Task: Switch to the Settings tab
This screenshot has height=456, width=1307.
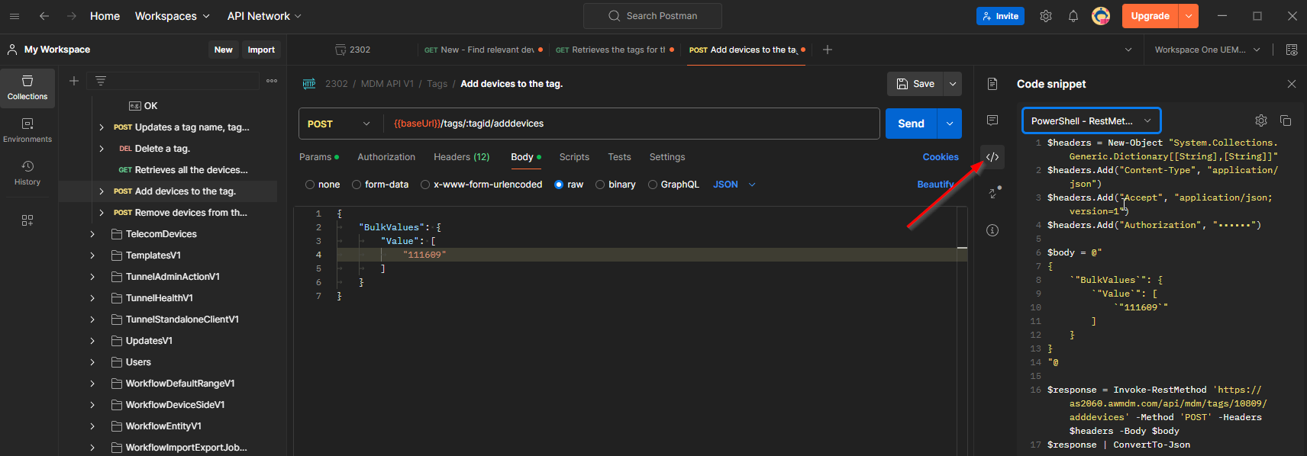Action: point(667,157)
